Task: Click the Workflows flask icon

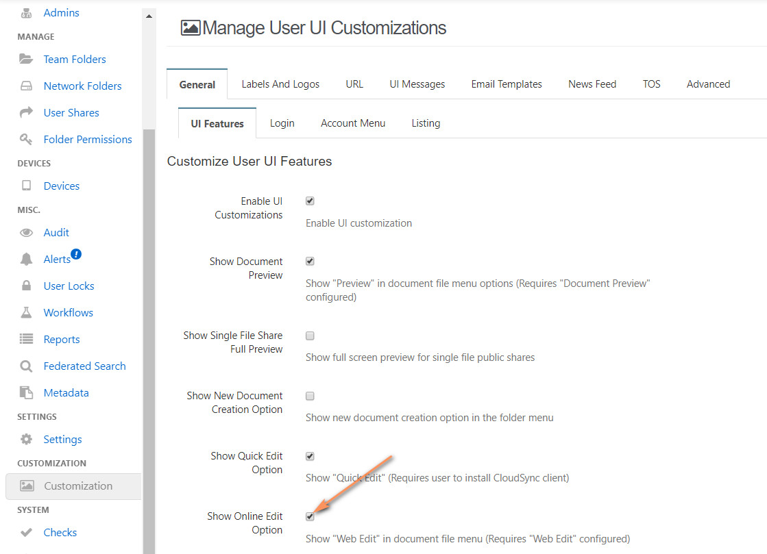Action: [26, 312]
